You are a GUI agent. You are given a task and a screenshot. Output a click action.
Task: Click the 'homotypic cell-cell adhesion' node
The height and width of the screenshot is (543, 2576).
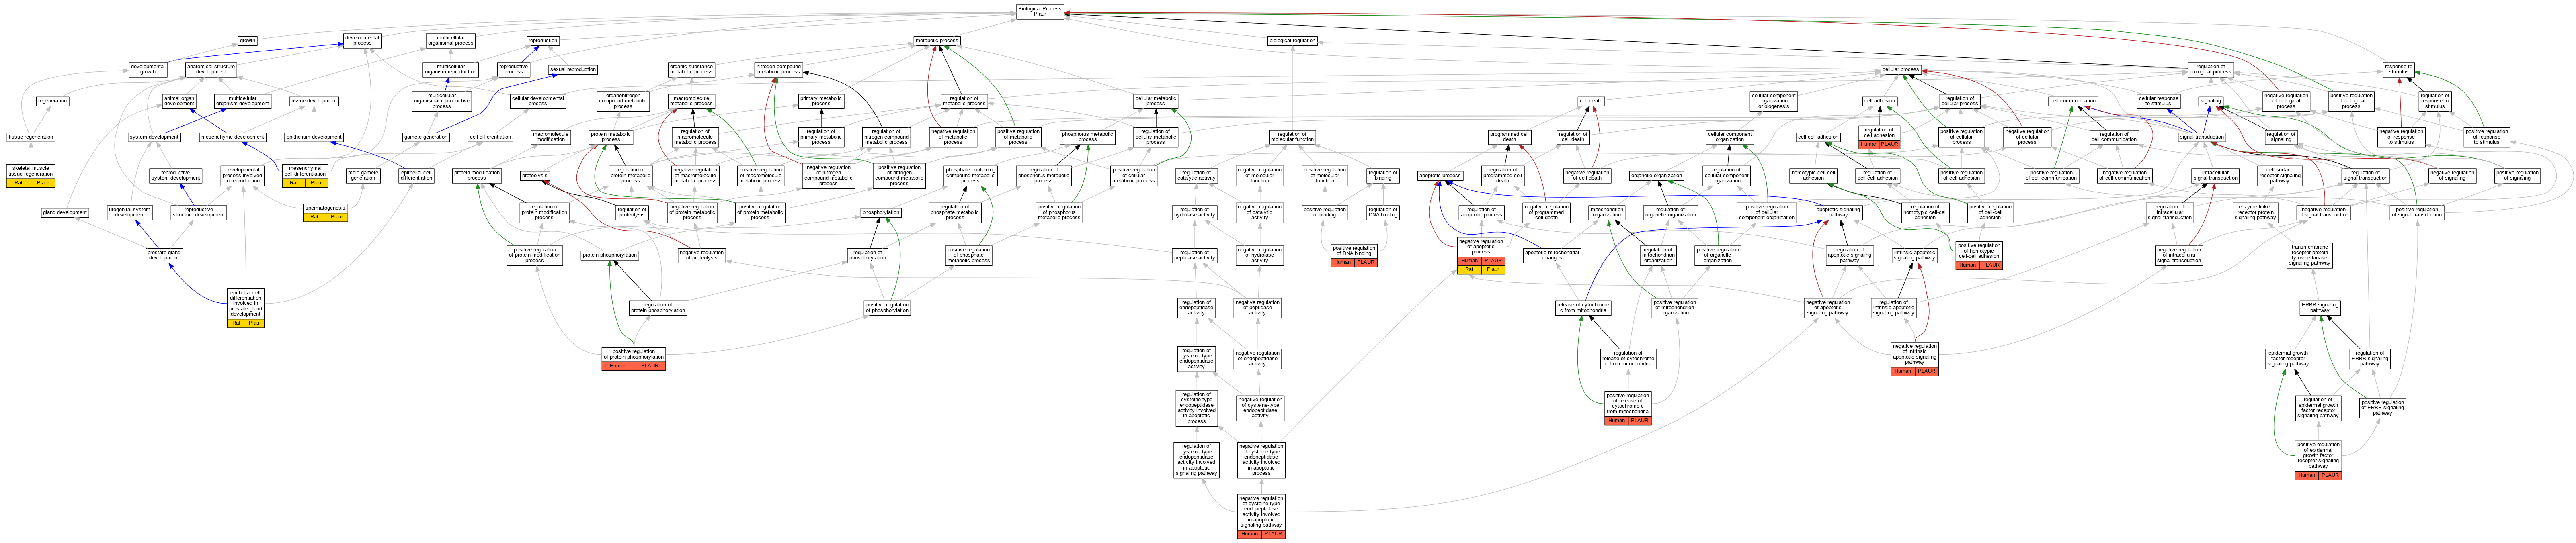coord(1814,176)
